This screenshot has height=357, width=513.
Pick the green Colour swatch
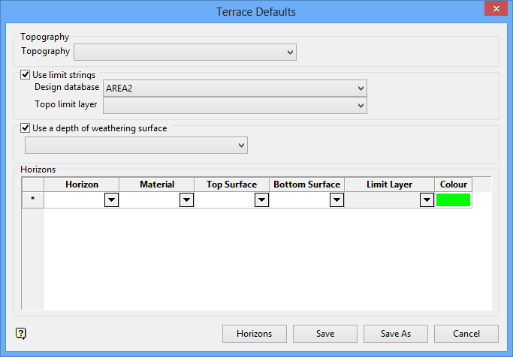pos(453,200)
